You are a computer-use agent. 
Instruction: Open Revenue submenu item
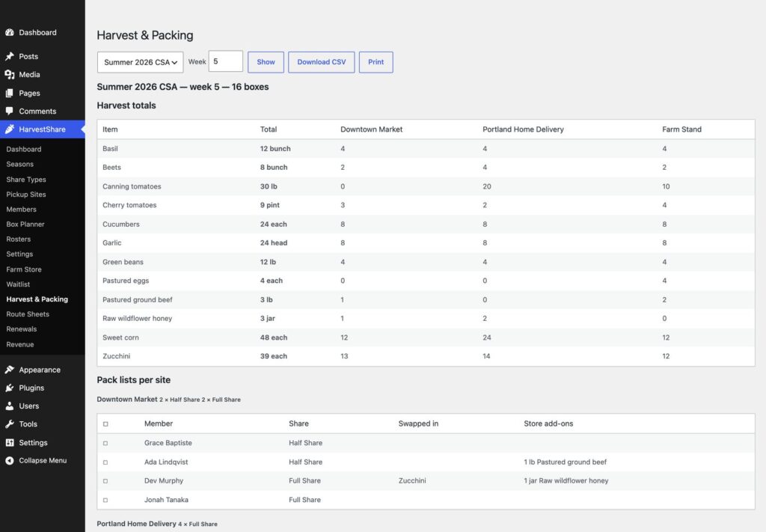click(x=20, y=344)
